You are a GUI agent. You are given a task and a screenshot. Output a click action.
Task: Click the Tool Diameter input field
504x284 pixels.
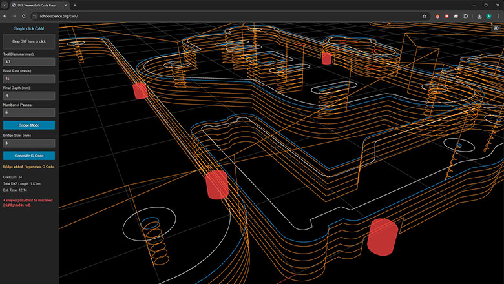pos(29,62)
